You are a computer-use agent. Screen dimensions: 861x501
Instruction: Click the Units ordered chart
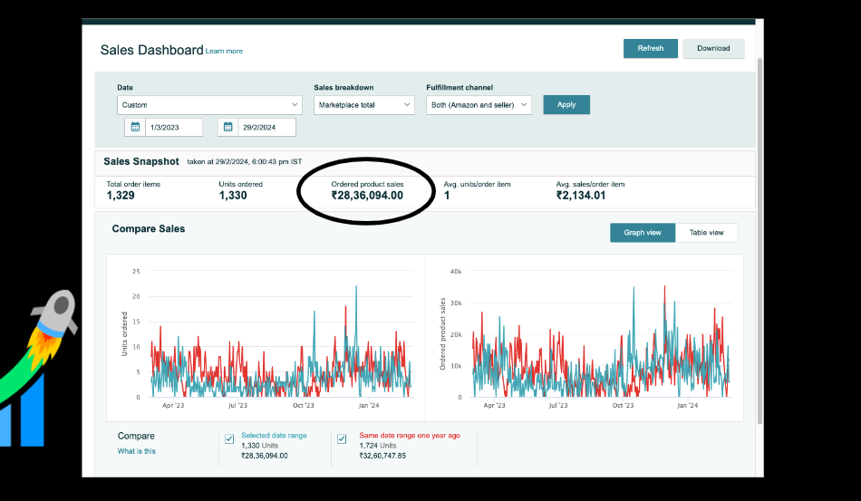[266, 338]
